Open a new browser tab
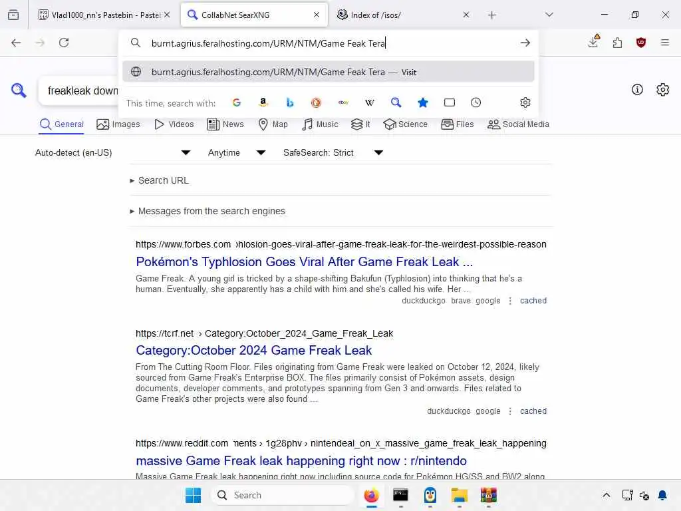The width and height of the screenshot is (681, 511). (491, 15)
